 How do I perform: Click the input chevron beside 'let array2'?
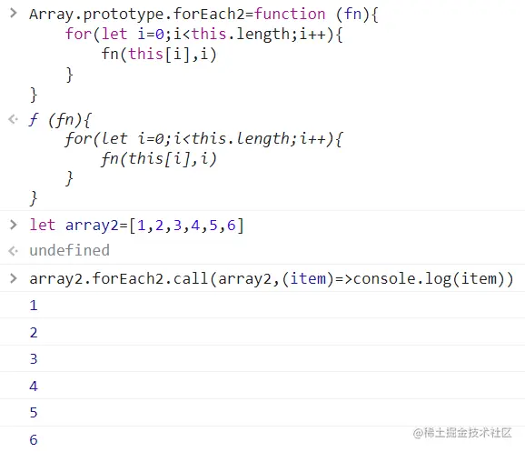click(13, 225)
